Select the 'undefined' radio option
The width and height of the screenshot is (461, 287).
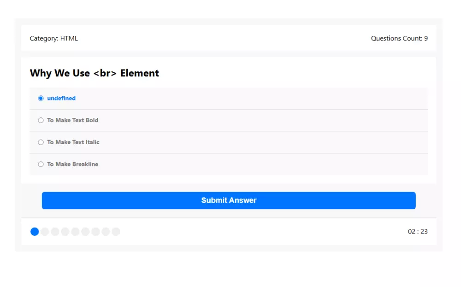tap(41, 99)
